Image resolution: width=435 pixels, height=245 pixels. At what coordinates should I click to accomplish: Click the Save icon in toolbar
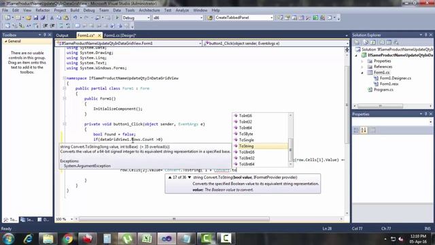click(36, 18)
